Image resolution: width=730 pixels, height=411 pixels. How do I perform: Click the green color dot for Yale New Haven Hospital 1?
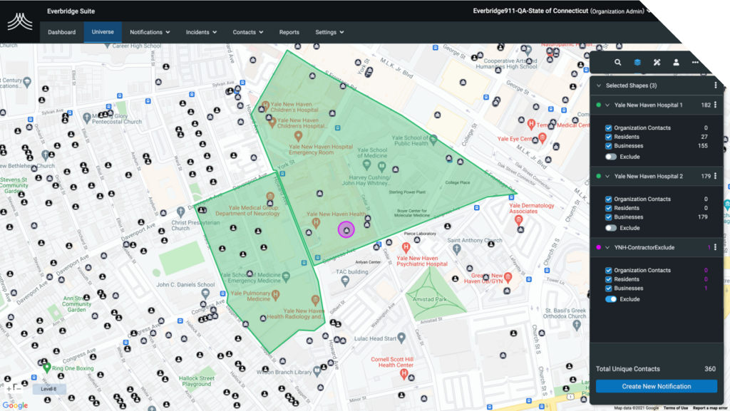[x=599, y=105]
